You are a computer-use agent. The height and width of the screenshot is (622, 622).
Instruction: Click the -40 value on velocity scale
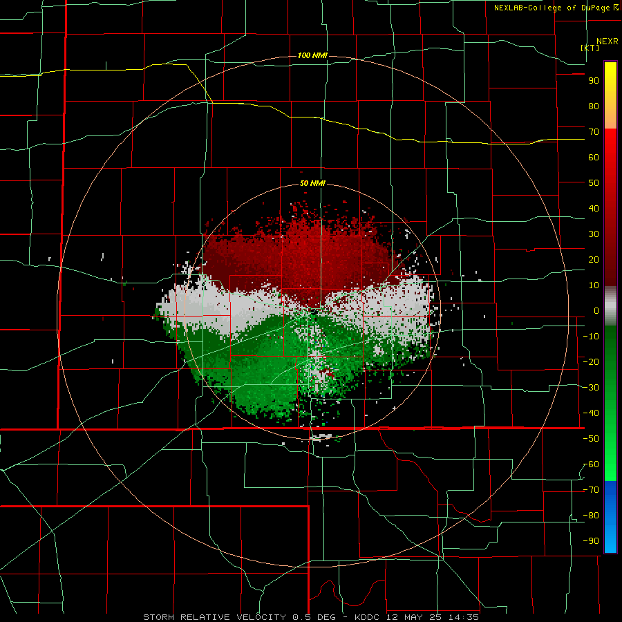pyautogui.click(x=591, y=413)
